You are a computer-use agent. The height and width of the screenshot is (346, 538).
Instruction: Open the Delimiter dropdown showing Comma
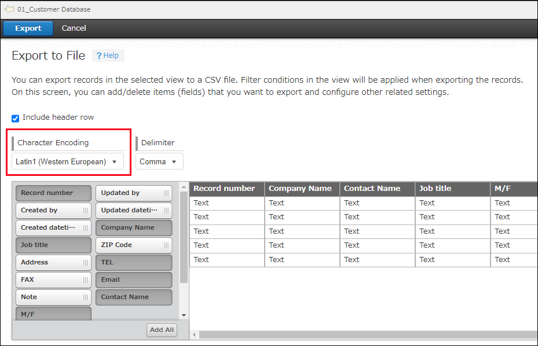pyautogui.click(x=159, y=161)
